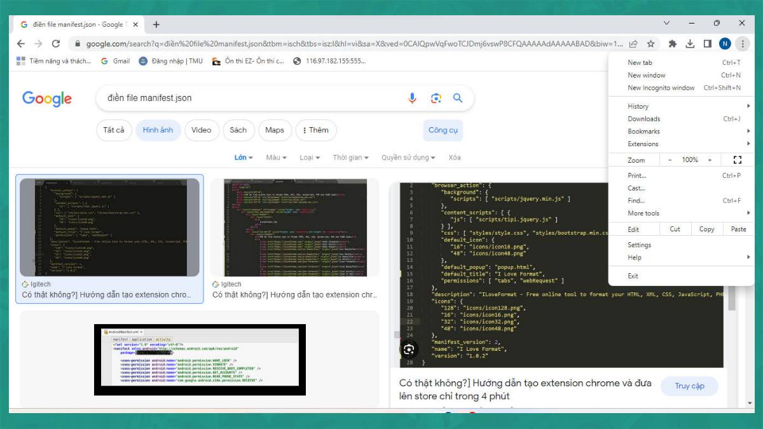The width and height of the screenshot is (763, 429).
Task: Open Downloads via the toolbar download icon
Action: 689,43
